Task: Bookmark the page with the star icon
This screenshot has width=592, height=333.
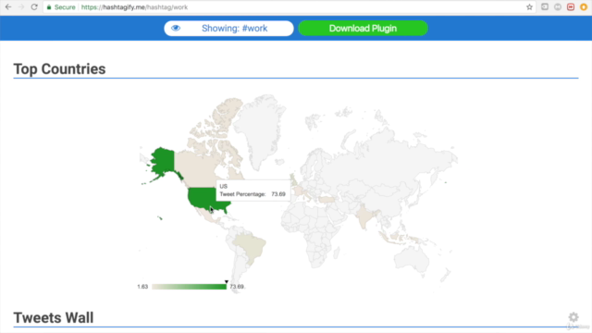Action: coord(529,7)
